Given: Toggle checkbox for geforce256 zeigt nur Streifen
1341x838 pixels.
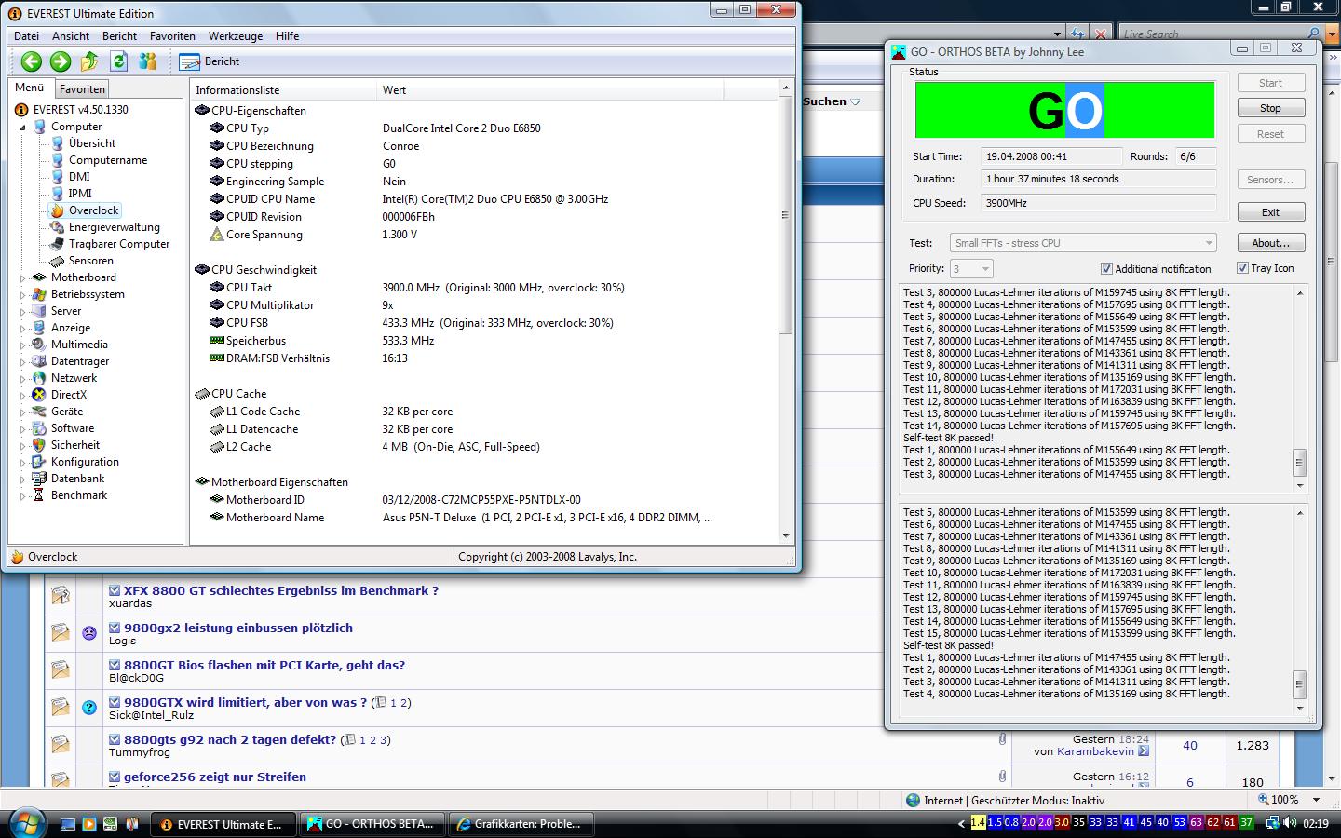Looking at the screenshot, I should click(x=115, y=777).
